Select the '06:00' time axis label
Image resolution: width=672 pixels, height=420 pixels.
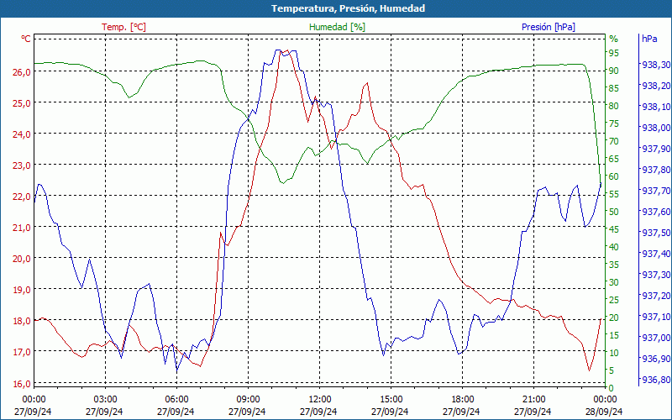pyautogui.click(x=176, y=400)
